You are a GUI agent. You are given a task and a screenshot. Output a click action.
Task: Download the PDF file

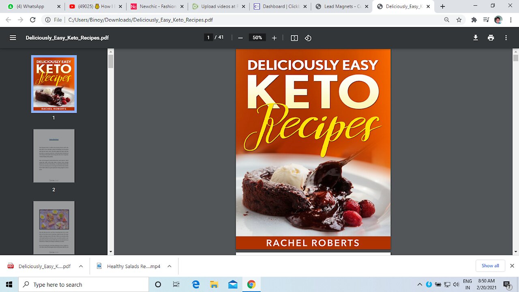click(x=476, y=38)
